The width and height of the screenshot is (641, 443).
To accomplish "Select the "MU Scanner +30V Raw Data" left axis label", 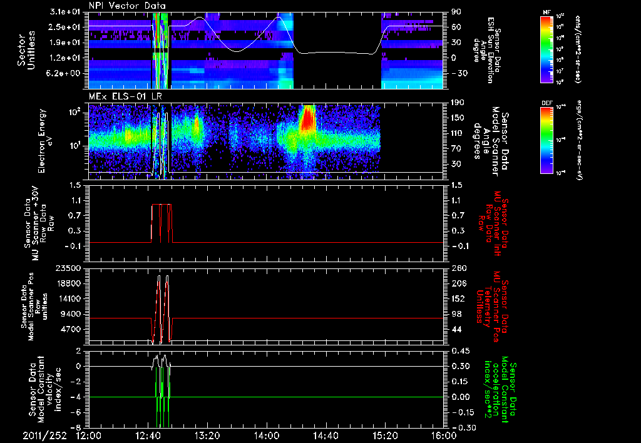I will [x=38, y=223].
